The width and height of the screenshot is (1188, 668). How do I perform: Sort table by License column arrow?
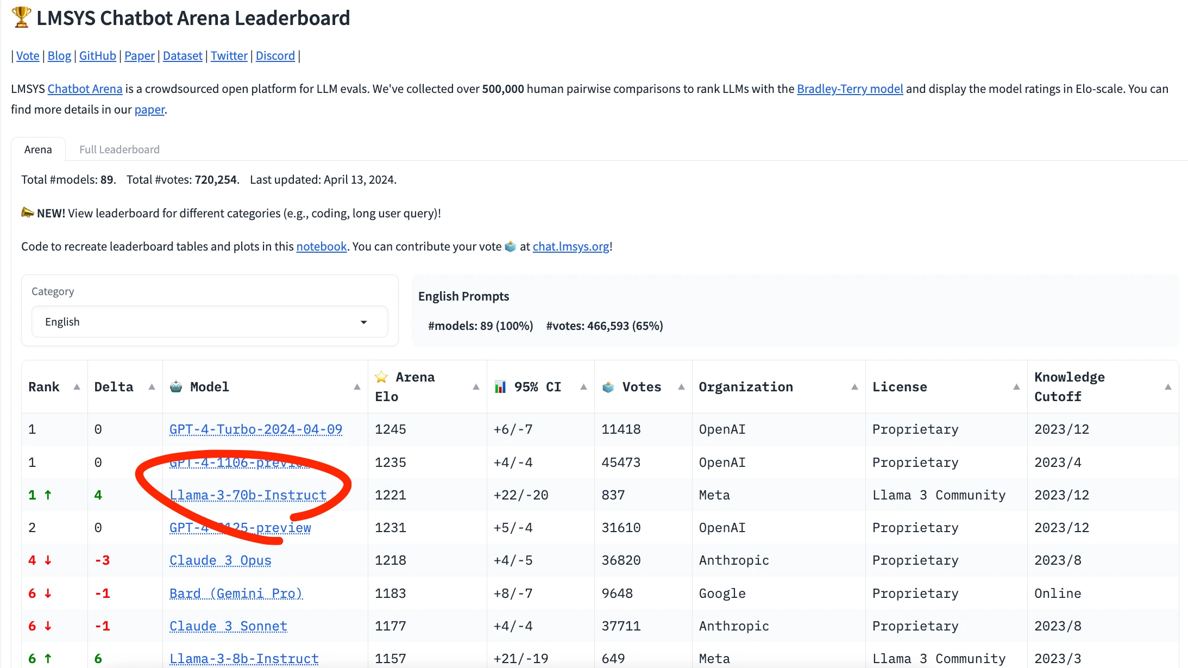1016,387
